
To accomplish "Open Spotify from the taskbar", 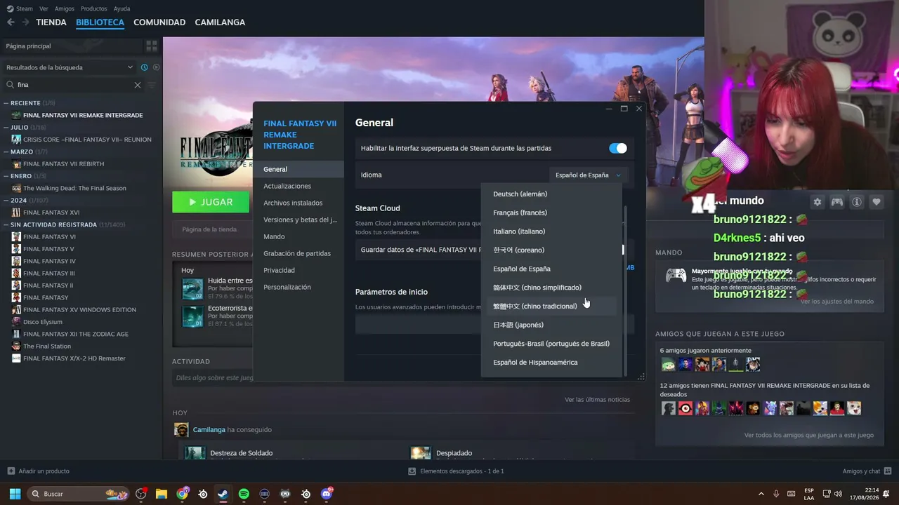I will coord(244,494).
